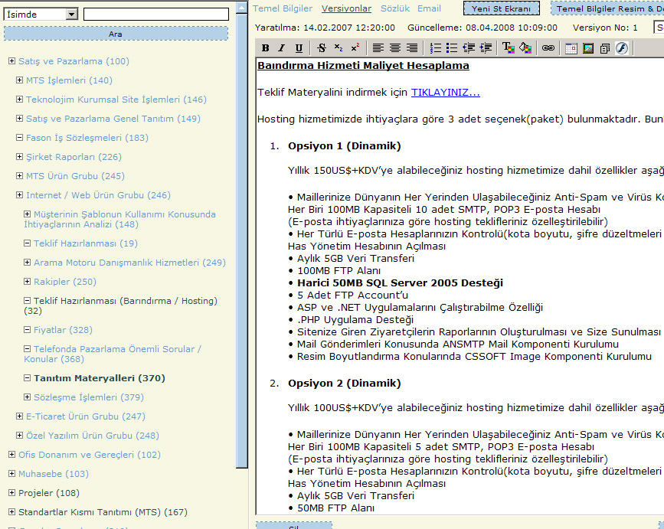Screen dimensions: 664x529
Task: Expand Teknolojim Kurumsal Site İşlemleri node
Action: pos(19,100)
